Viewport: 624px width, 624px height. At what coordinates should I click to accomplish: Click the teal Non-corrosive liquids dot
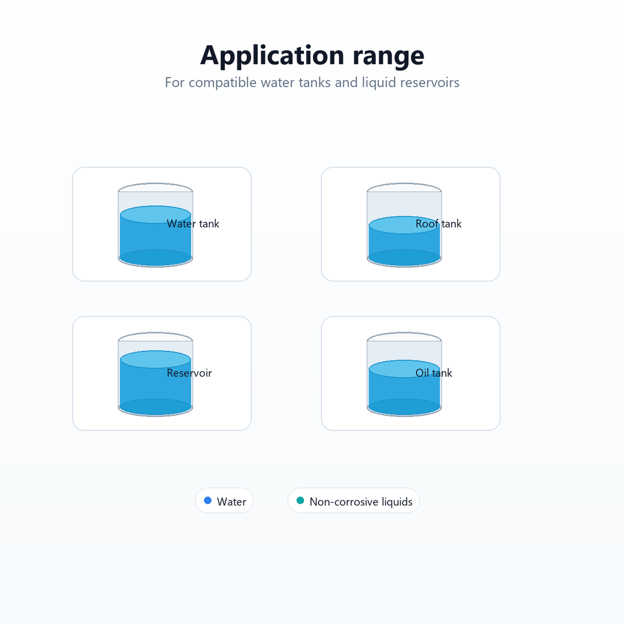coord(300,500)
